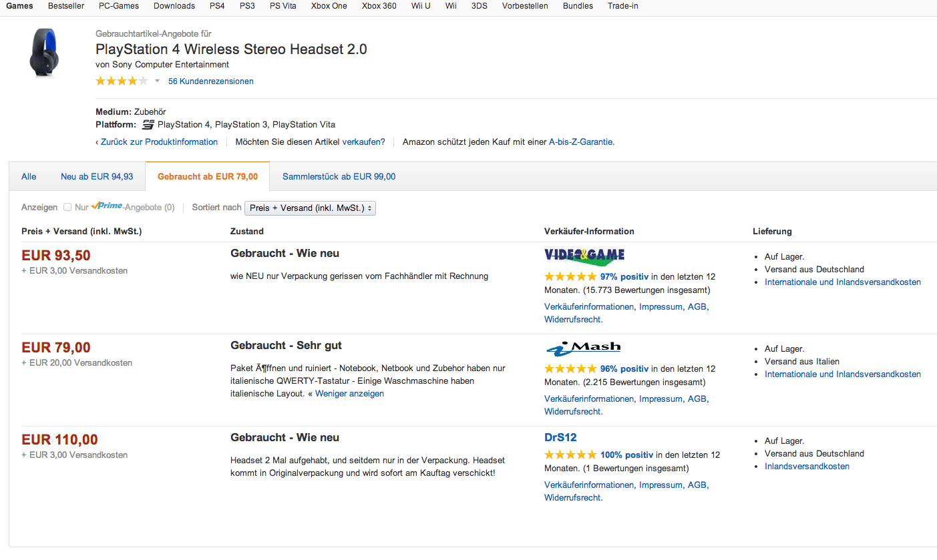Click the Prime logo in filter
This screenshot has height=560, width=937.
tap(107, 206)
